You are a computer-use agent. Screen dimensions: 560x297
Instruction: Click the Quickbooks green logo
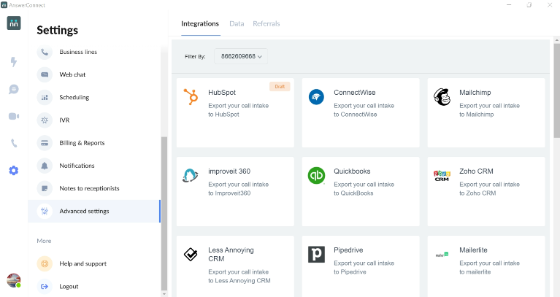pyautogui.click(x=316, y=176)
